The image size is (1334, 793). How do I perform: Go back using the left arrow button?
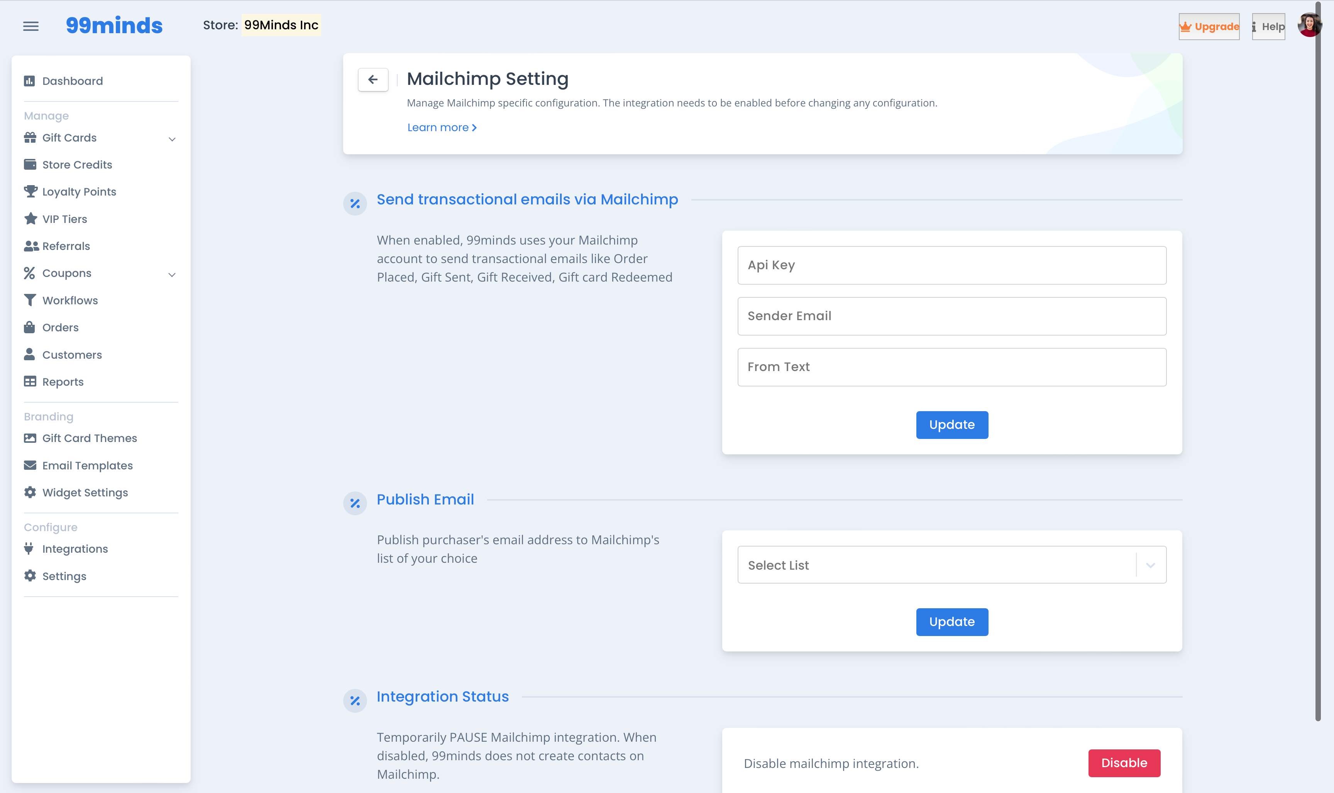pyautogui.click(x=372, y=79)
